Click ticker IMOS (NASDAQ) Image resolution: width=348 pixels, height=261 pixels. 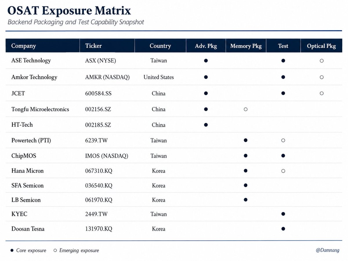pyautogui.click(x=107, y=156)
